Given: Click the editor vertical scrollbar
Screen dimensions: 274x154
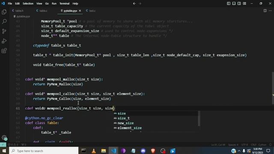Looking at the screenshot, I should pos(273,88).
